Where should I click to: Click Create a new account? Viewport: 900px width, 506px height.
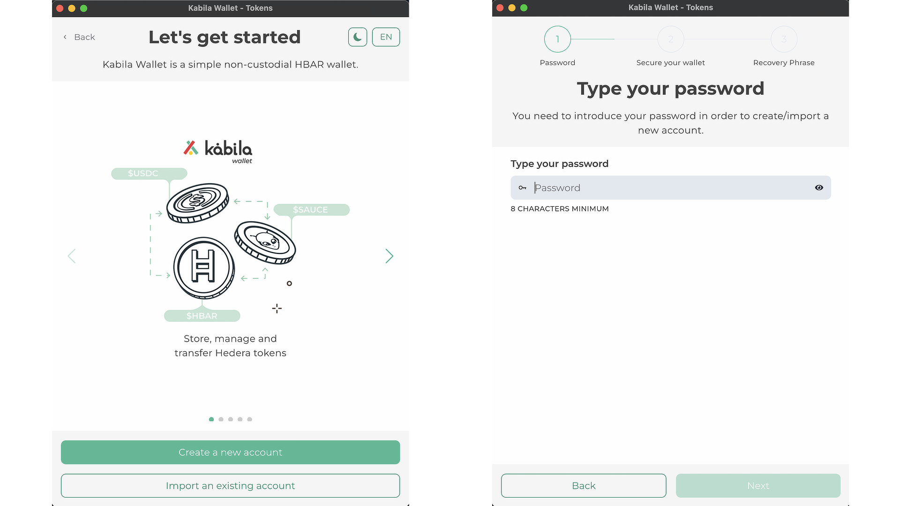coord(230,452)
